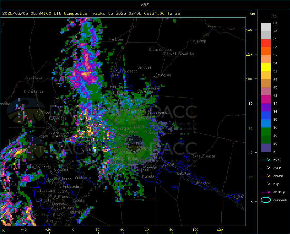Click the 'Anchoris' map label
The height and width of the screenshot is (234, 290).
(x=83, y=178)
